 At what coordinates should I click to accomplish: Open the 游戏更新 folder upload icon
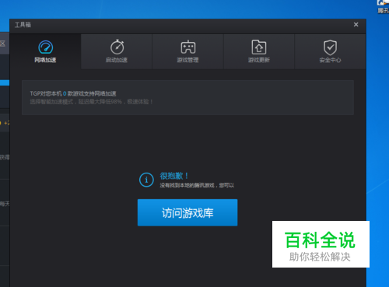coord(259,47)
